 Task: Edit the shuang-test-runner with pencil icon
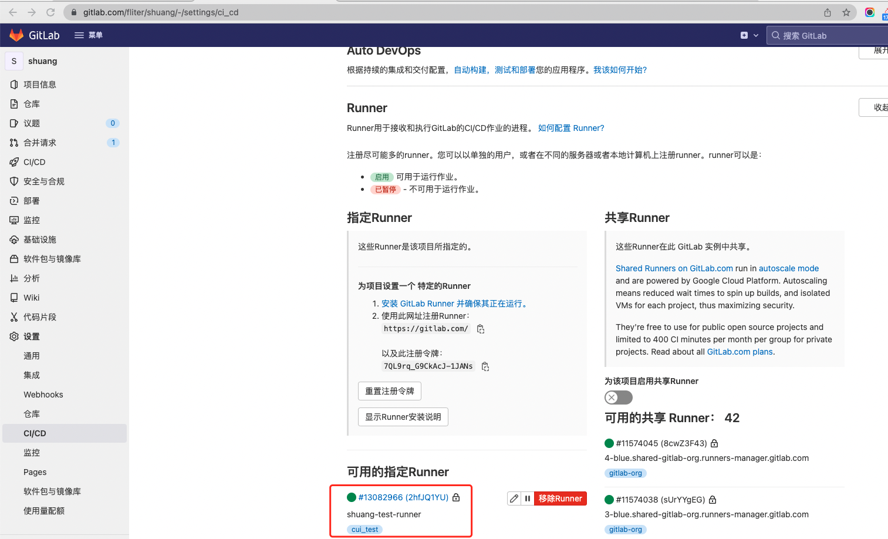point(514,498)
